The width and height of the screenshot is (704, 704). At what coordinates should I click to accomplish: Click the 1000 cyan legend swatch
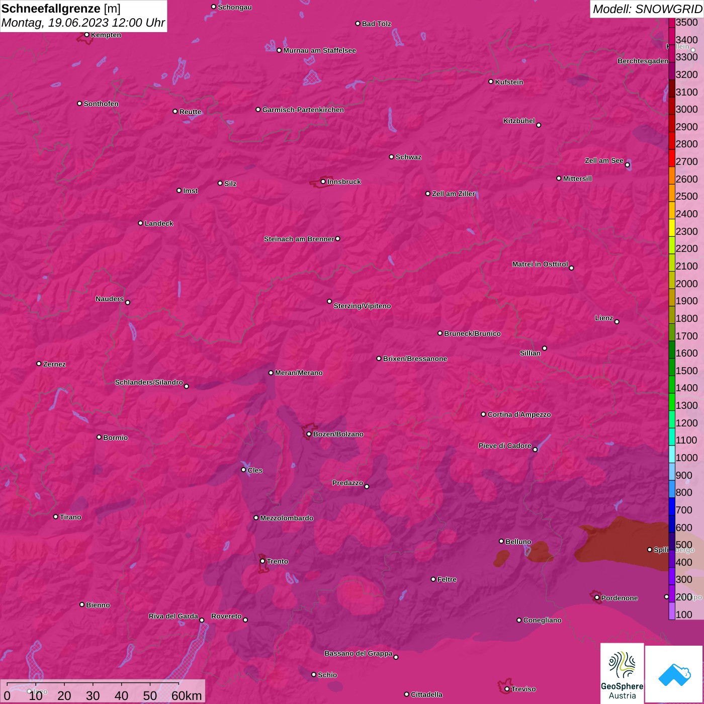pyautogui.click(x=672, y=454)
